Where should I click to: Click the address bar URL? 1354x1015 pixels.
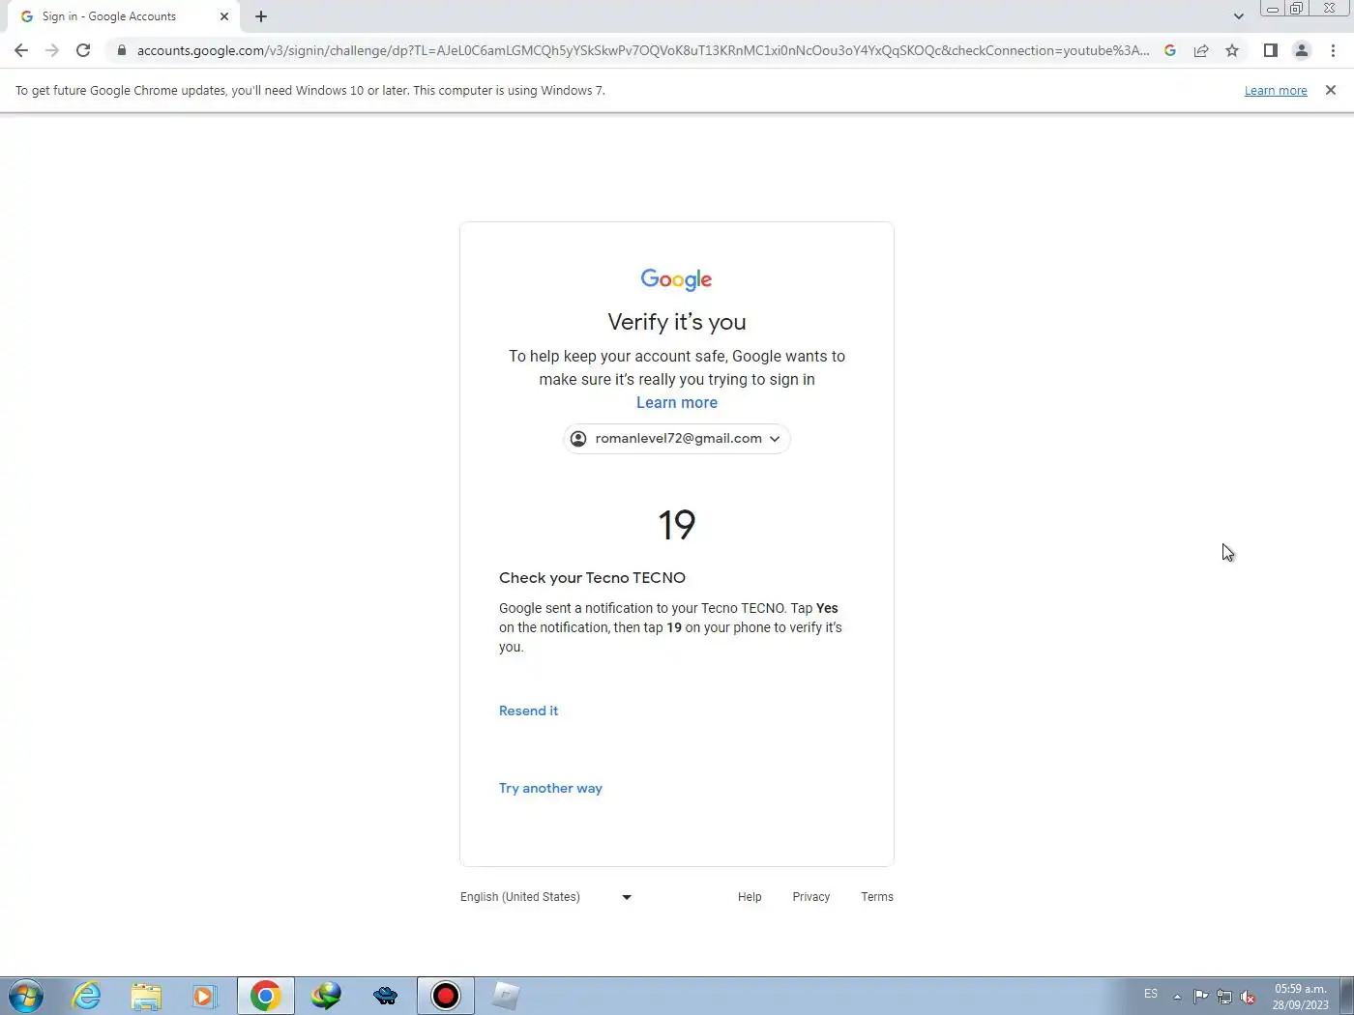[x=643, y=50]
